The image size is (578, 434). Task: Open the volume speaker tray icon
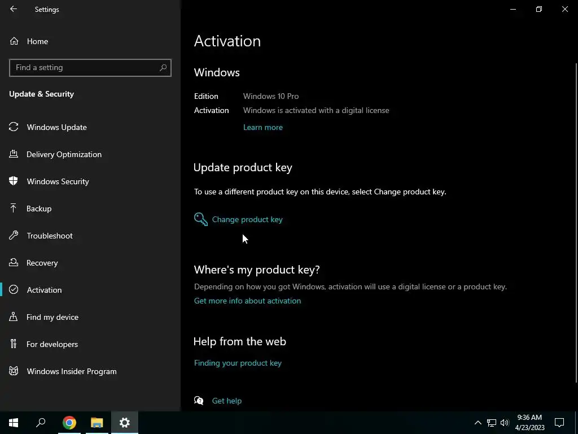(x=505, y=423)
